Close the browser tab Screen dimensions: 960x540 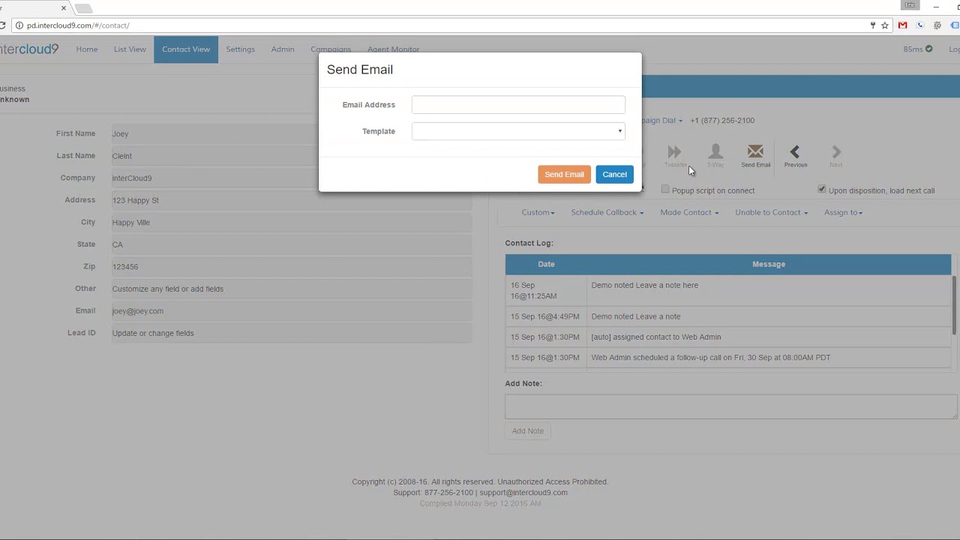tap(64, 8)
